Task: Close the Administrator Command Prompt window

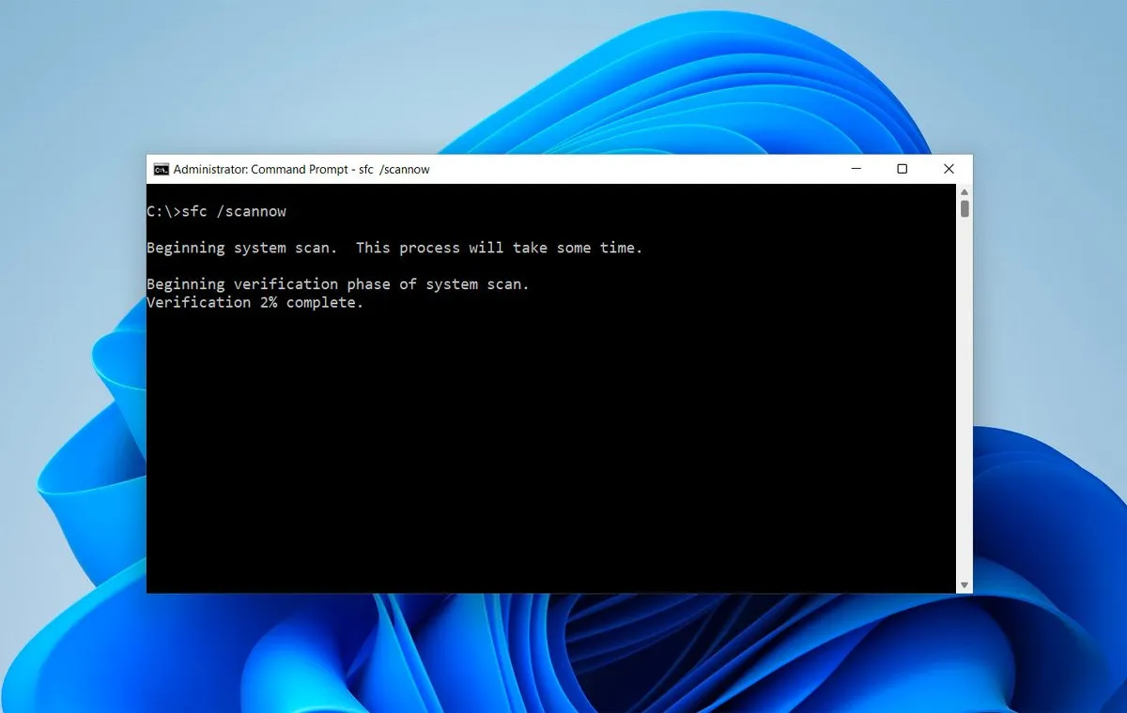Action: click(949, 170)
